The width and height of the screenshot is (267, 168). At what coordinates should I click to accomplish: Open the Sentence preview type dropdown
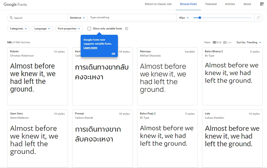[77, 18]
